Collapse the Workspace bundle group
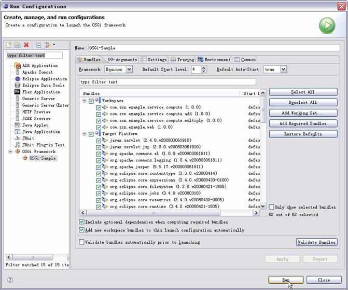 click(x=85, y=101)
